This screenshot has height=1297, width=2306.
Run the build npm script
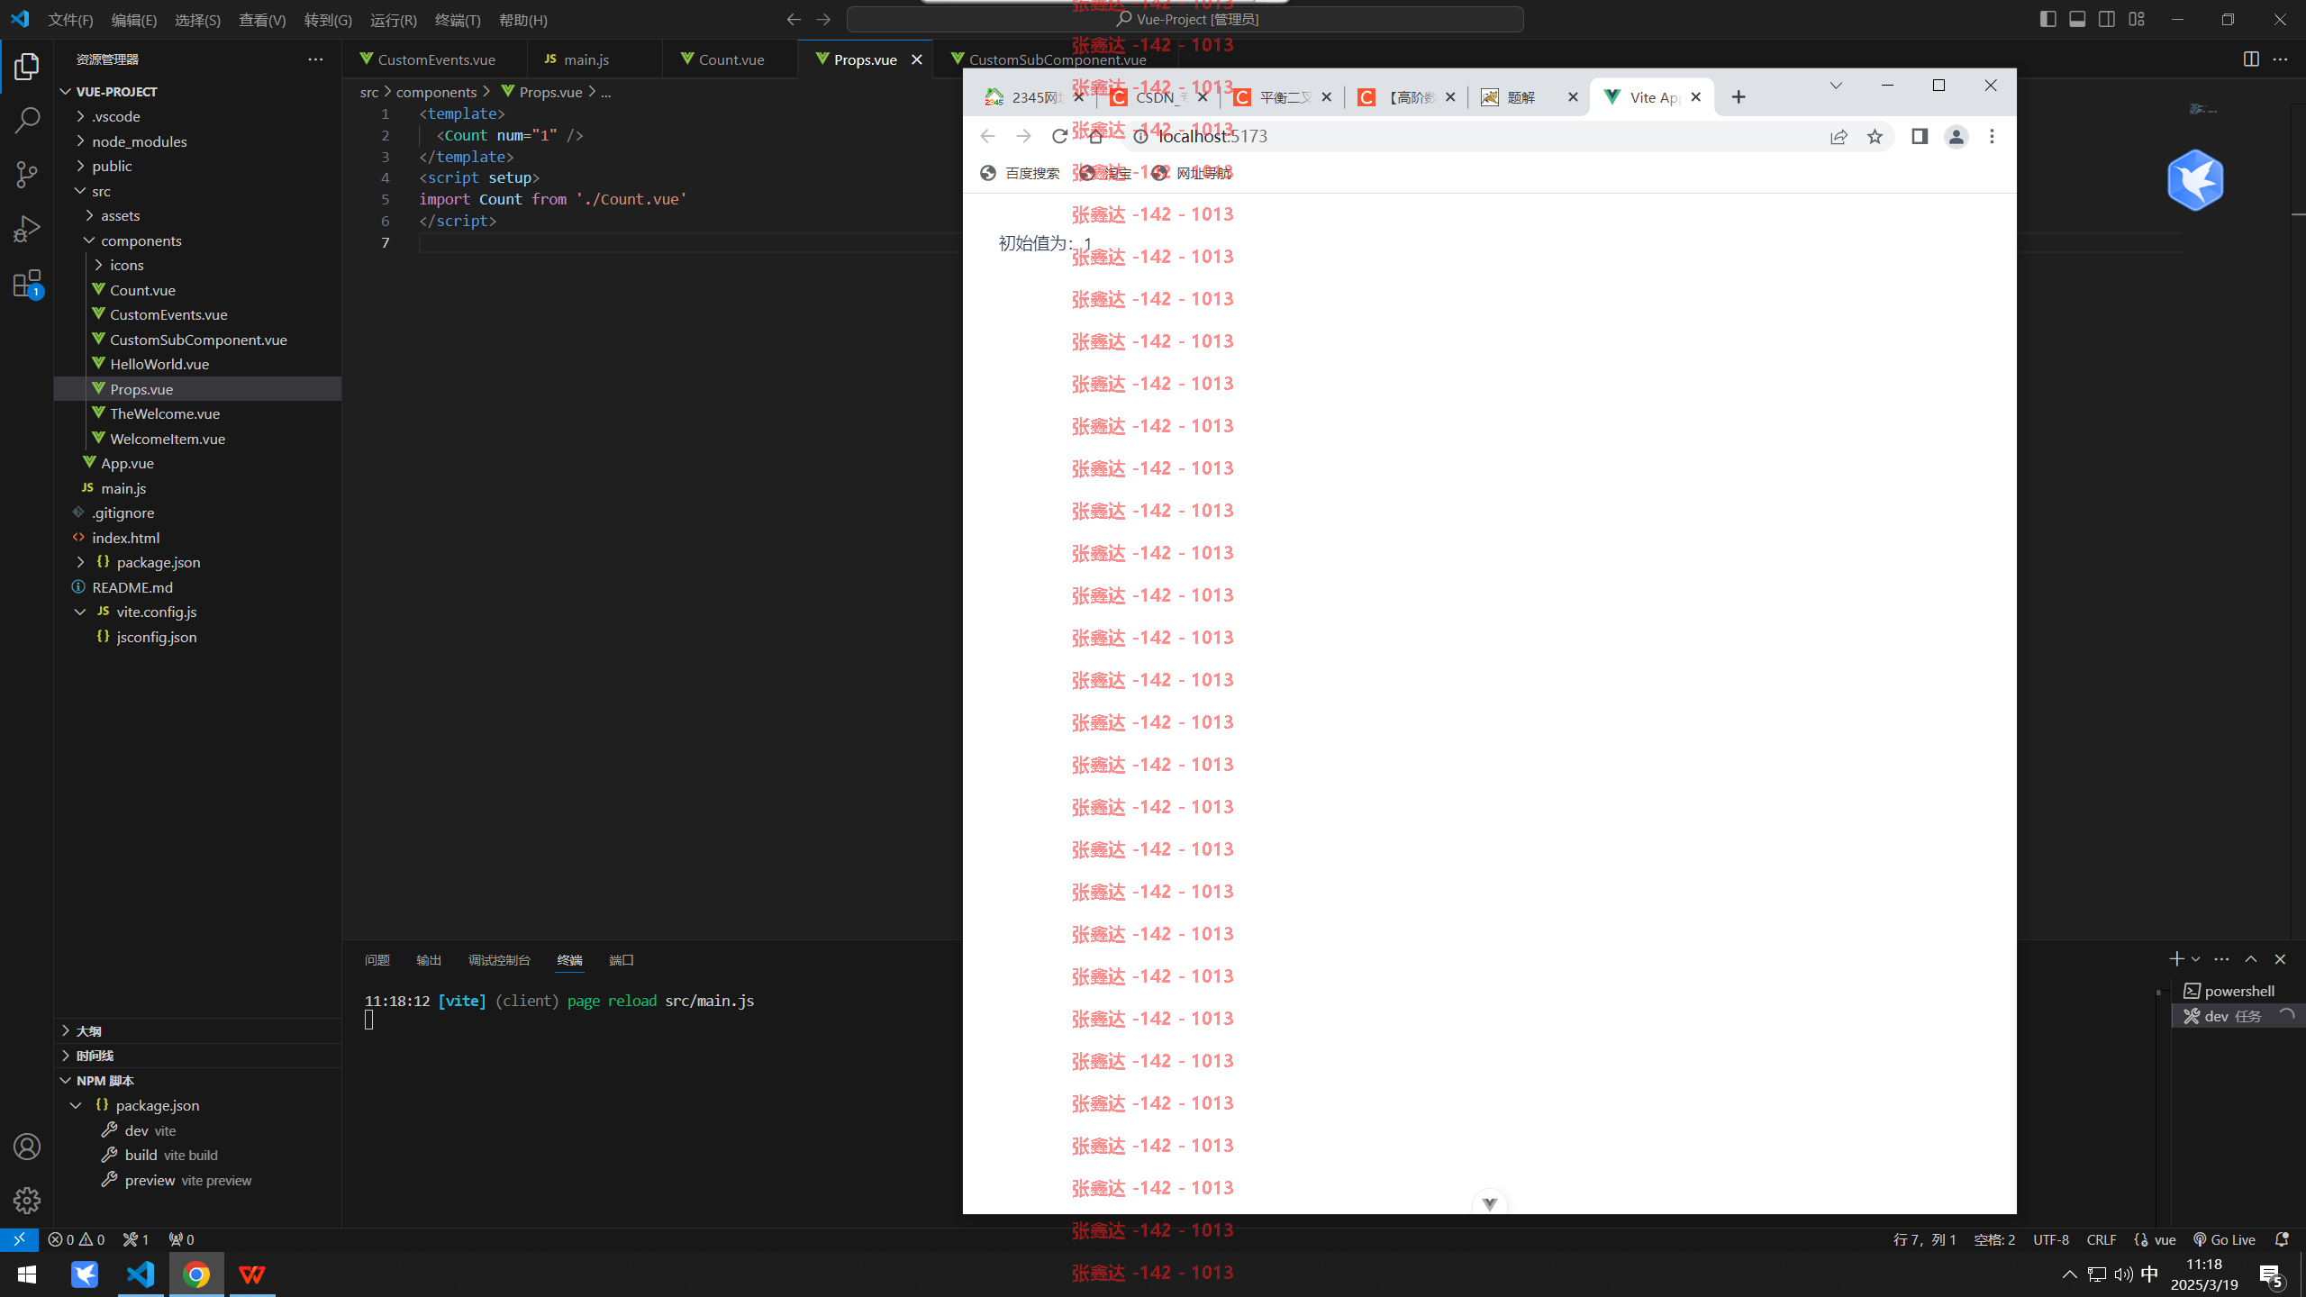tap(197, 1155)
